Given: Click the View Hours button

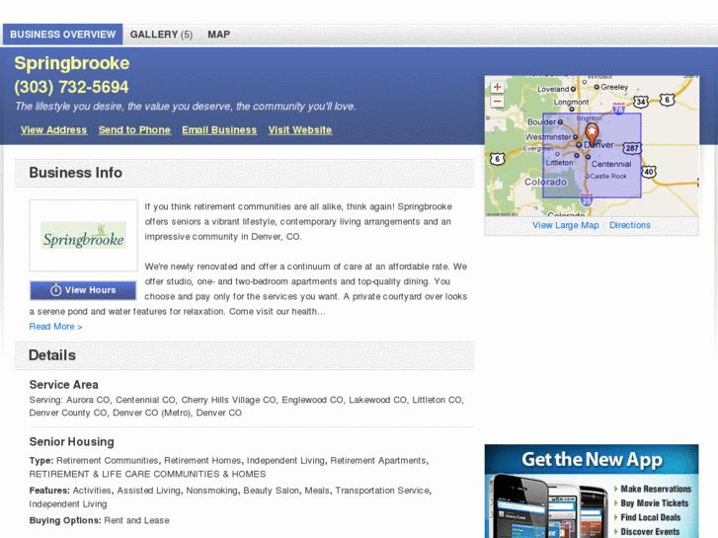Looking at the screenshot, I should click(x=83, y=290).
